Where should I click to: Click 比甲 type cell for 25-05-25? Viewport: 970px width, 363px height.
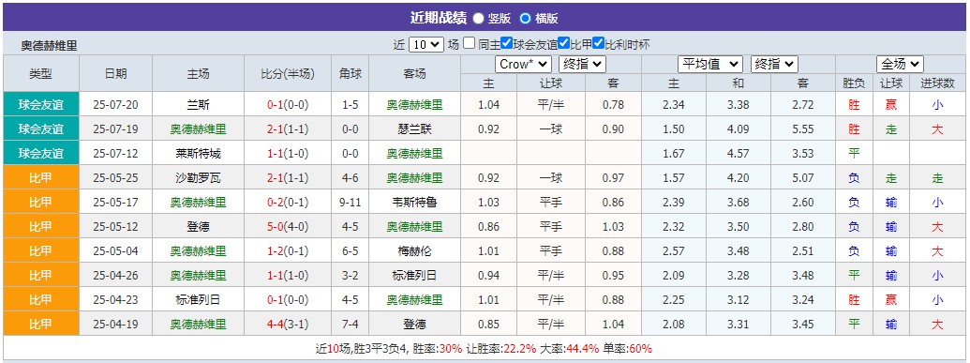(x=41, y=178)
